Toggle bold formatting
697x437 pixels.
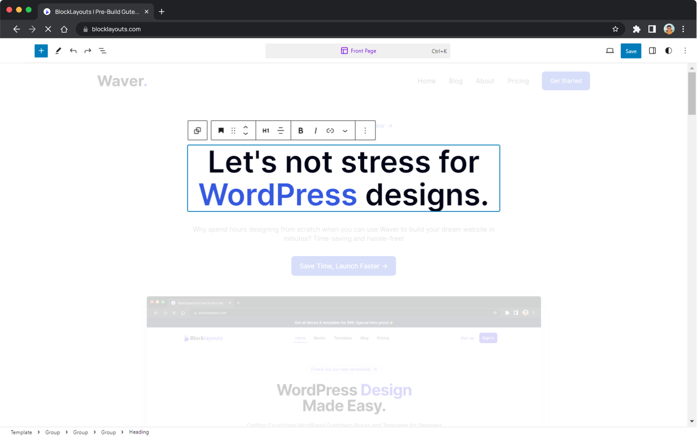(x=301, y=131)
